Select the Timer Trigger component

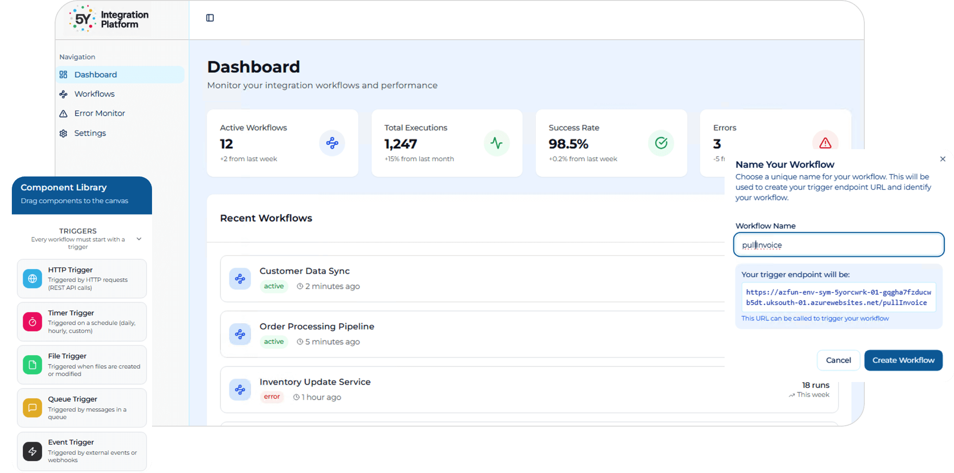click(82, 322)
